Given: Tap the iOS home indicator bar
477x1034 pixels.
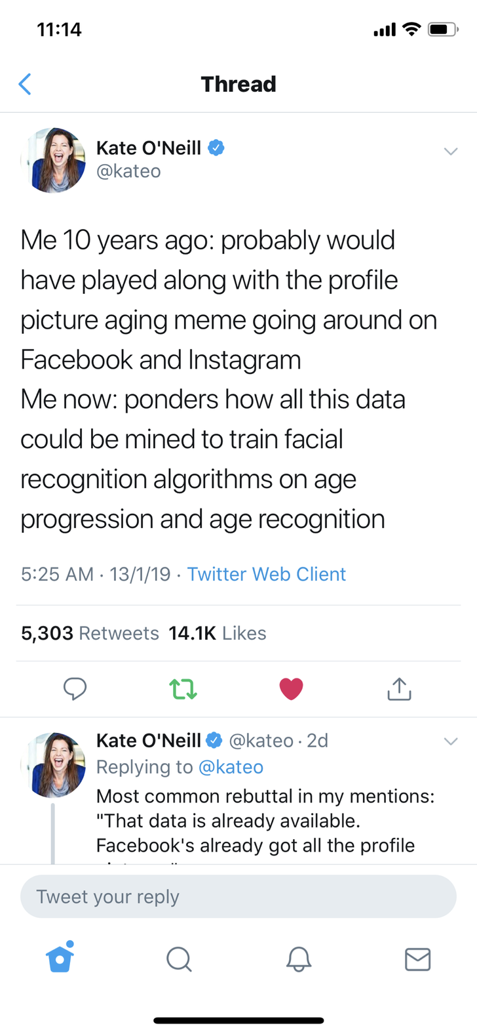Looking at the screenshot, I should [238, 1020].
